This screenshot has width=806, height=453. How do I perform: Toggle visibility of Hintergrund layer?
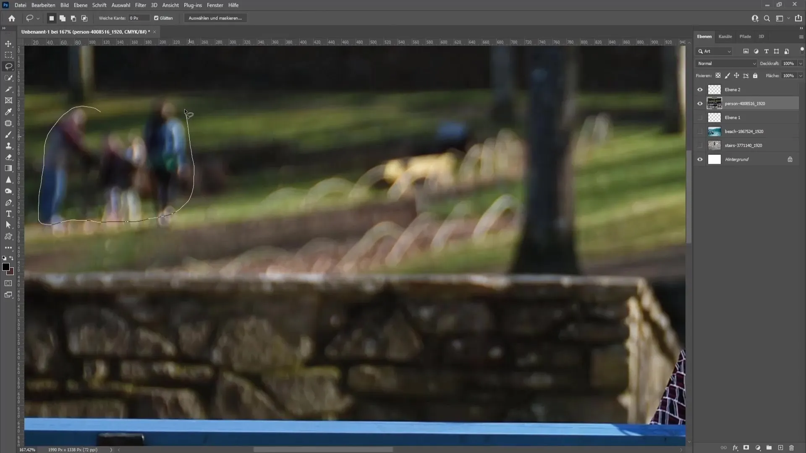pos(700,159)
